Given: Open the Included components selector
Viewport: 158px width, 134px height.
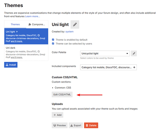Looking at the screenshot, I should pyautogui.click(x=108, y=67).
